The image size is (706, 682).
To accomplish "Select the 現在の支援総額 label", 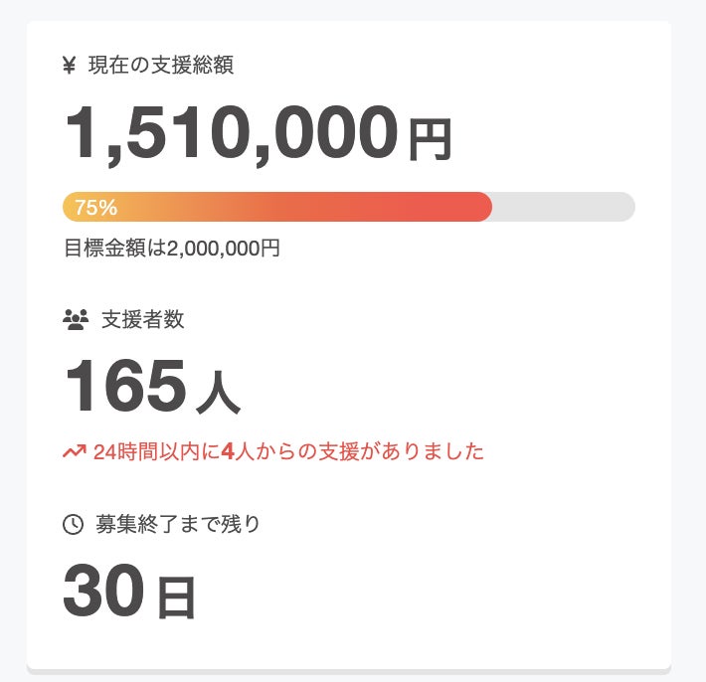I will pos(161,66).
